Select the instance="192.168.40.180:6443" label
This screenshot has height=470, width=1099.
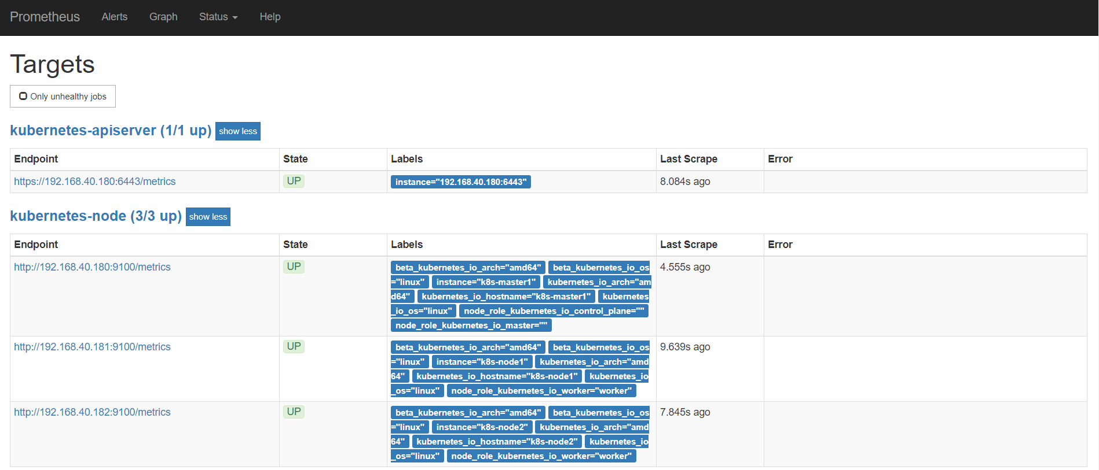[461, 182]
